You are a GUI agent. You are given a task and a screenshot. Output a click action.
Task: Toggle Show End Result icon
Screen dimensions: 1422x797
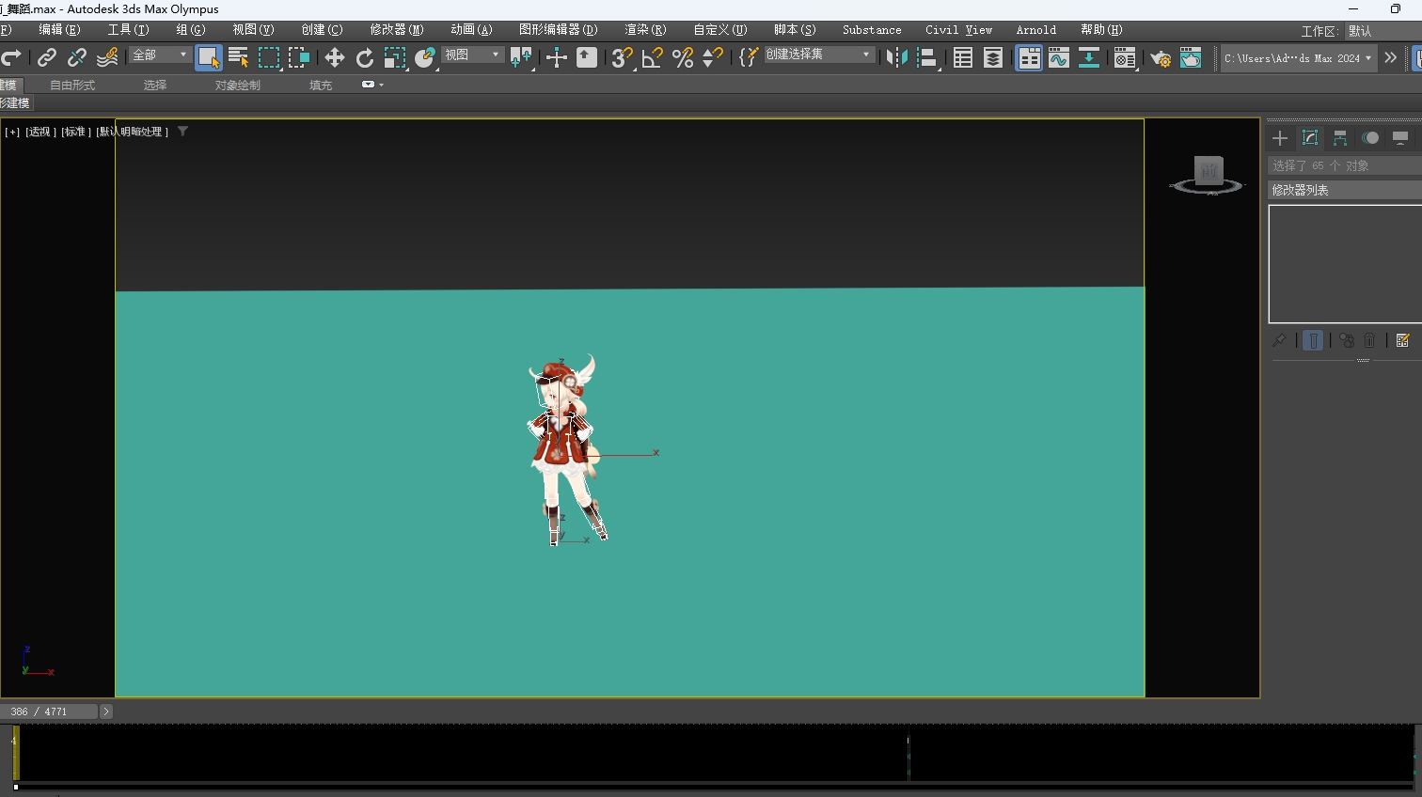[x=1313, y=340]
